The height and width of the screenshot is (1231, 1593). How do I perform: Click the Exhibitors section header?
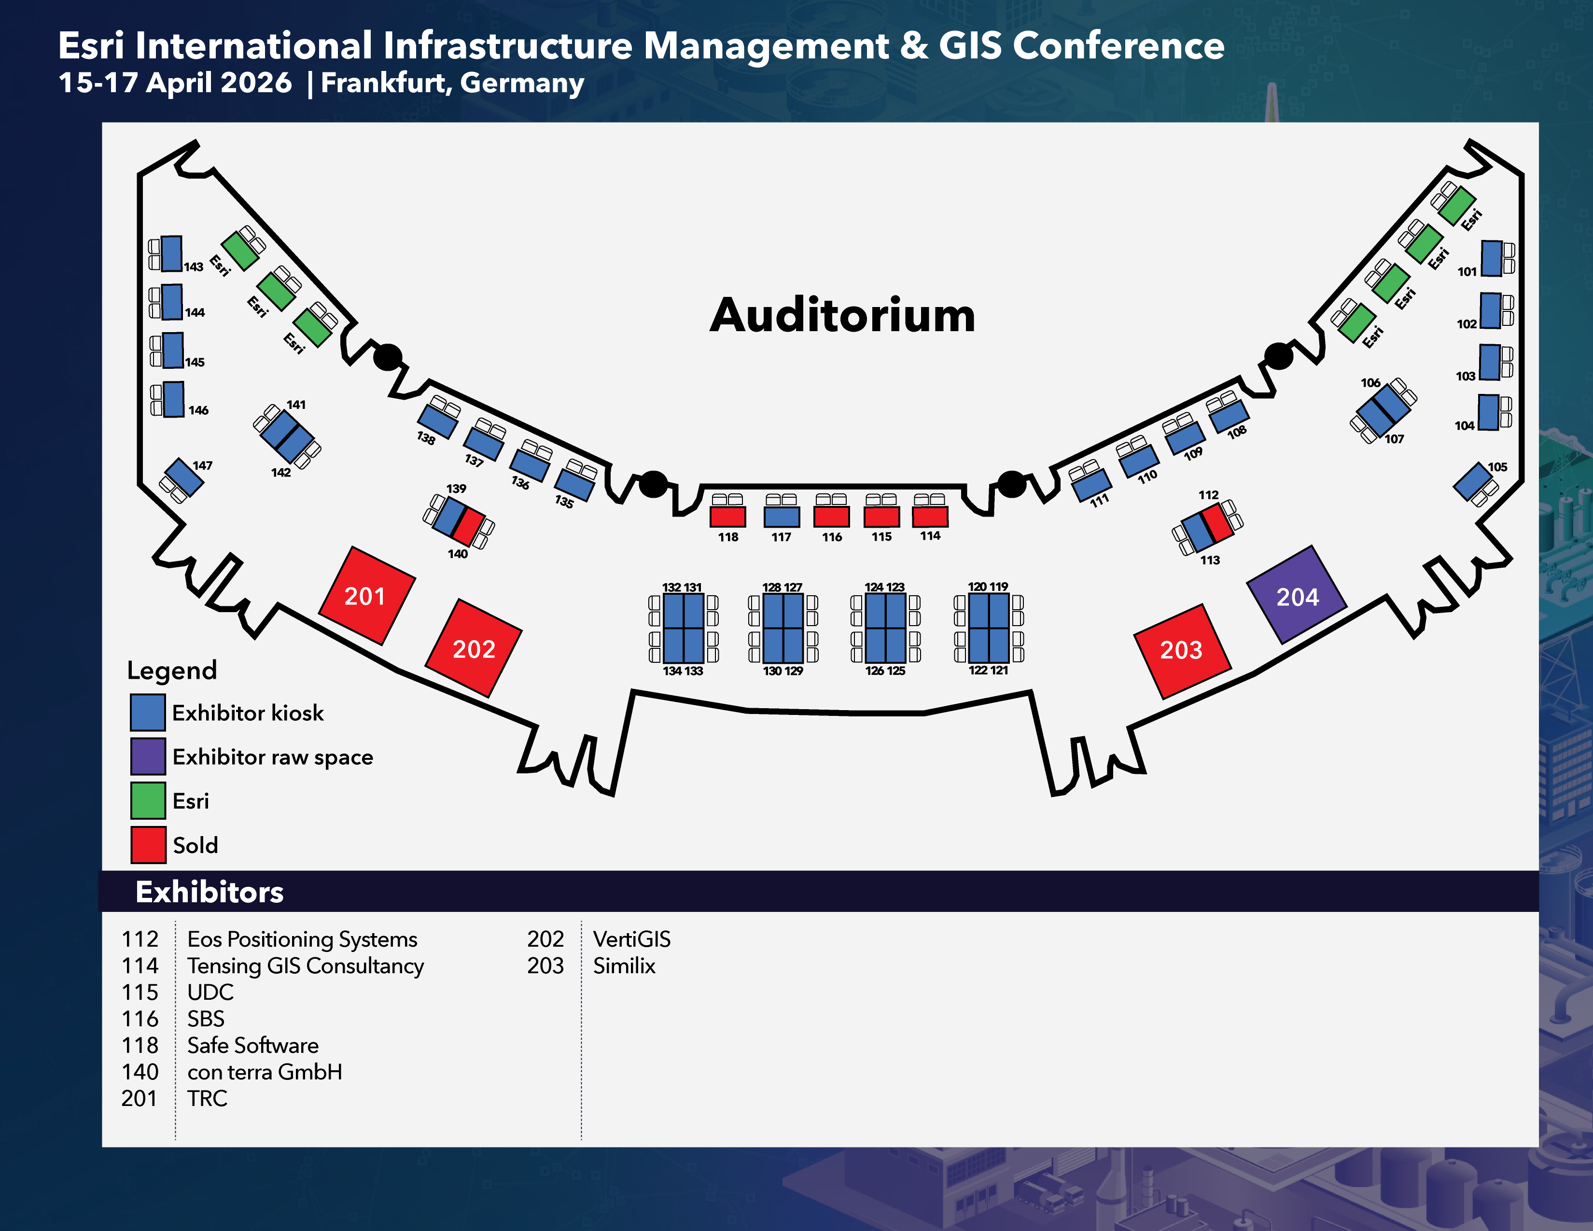[210, 892]
